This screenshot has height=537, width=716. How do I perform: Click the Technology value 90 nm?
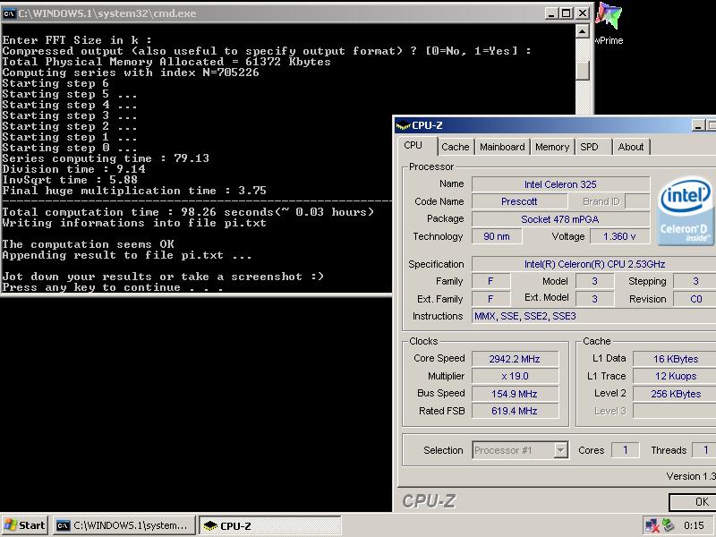pos(497,236)
